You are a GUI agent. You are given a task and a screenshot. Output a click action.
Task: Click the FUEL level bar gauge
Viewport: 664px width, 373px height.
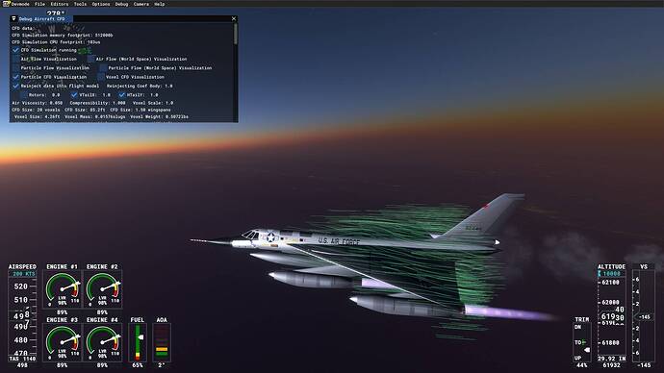[x=138, y=342]
